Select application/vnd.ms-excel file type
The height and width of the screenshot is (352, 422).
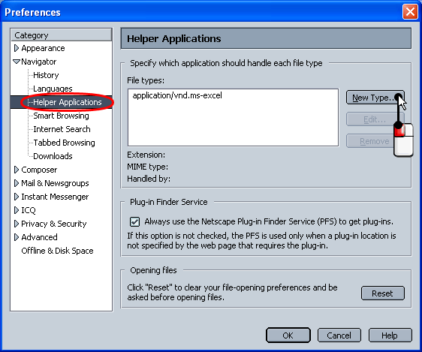pos(177,95)
